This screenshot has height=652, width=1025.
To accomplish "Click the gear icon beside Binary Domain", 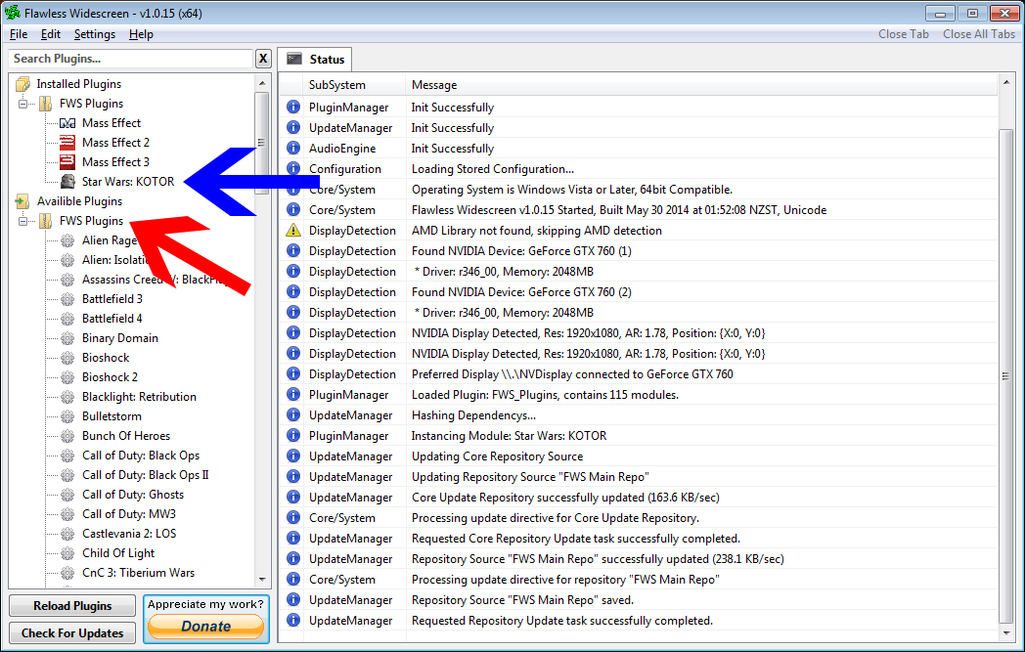I will point(67,338).
